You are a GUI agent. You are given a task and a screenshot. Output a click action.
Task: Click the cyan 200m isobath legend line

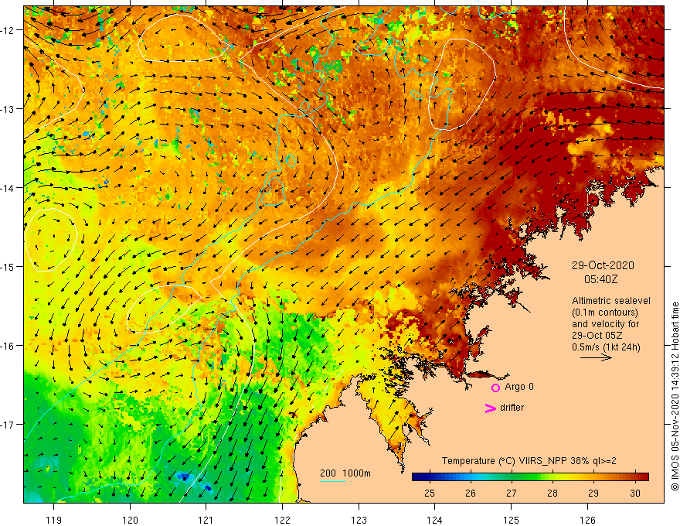click(332, 481)
